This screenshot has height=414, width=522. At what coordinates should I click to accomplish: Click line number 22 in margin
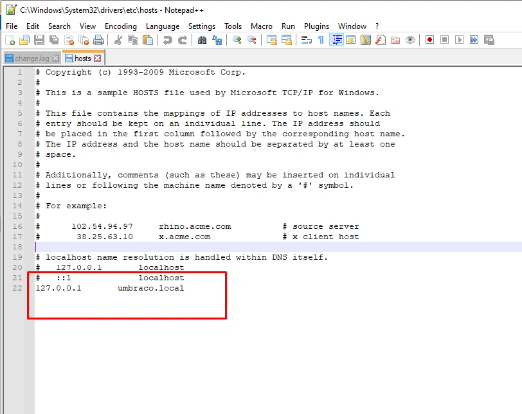pos(17,288)
